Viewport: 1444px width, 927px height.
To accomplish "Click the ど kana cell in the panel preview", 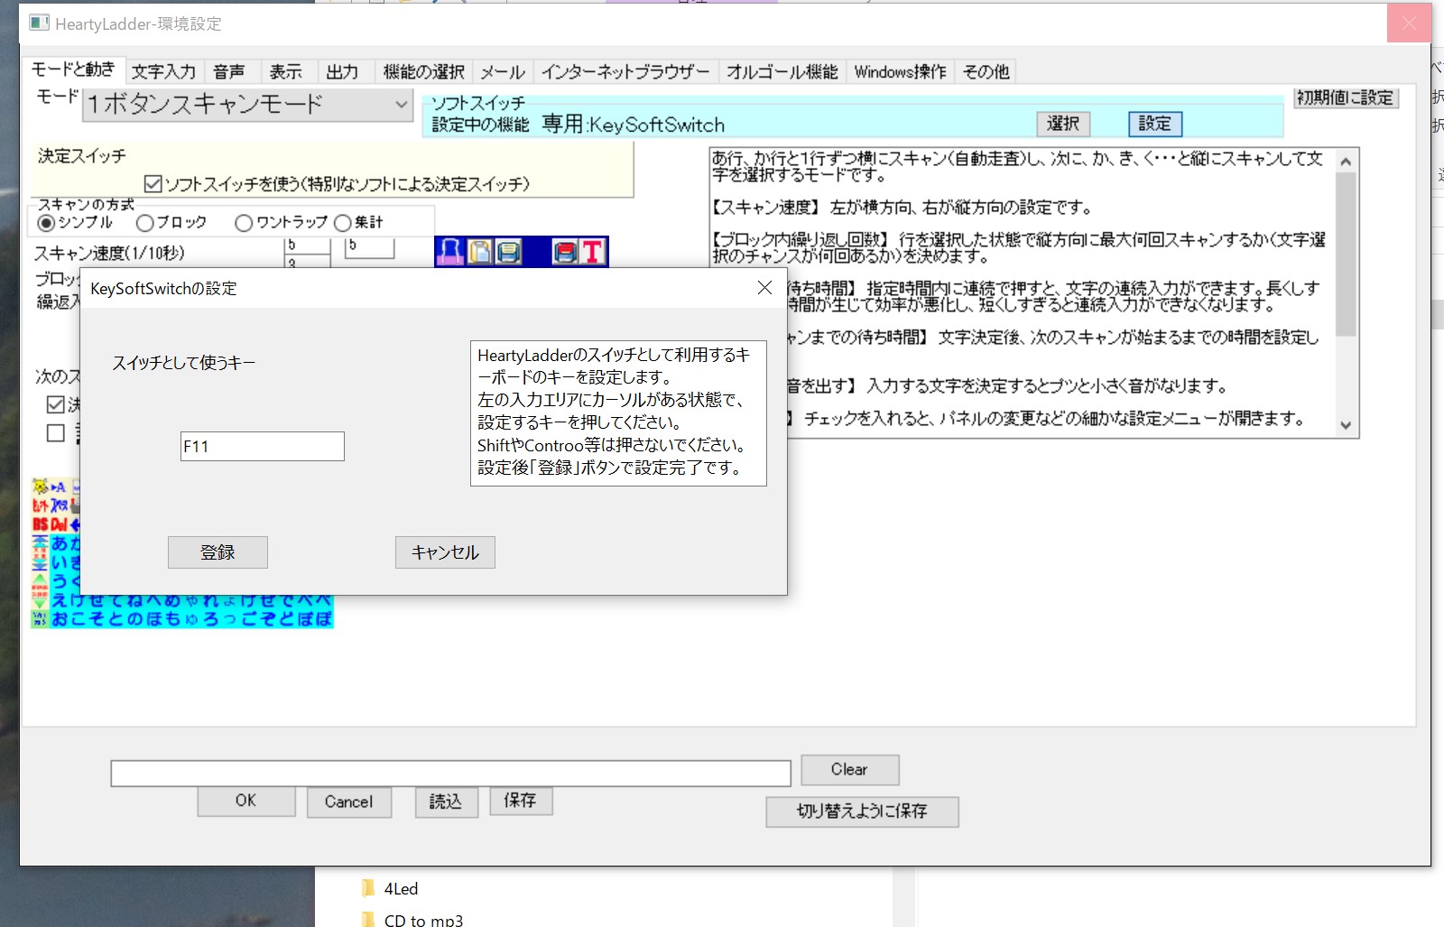I will [286, 618].
